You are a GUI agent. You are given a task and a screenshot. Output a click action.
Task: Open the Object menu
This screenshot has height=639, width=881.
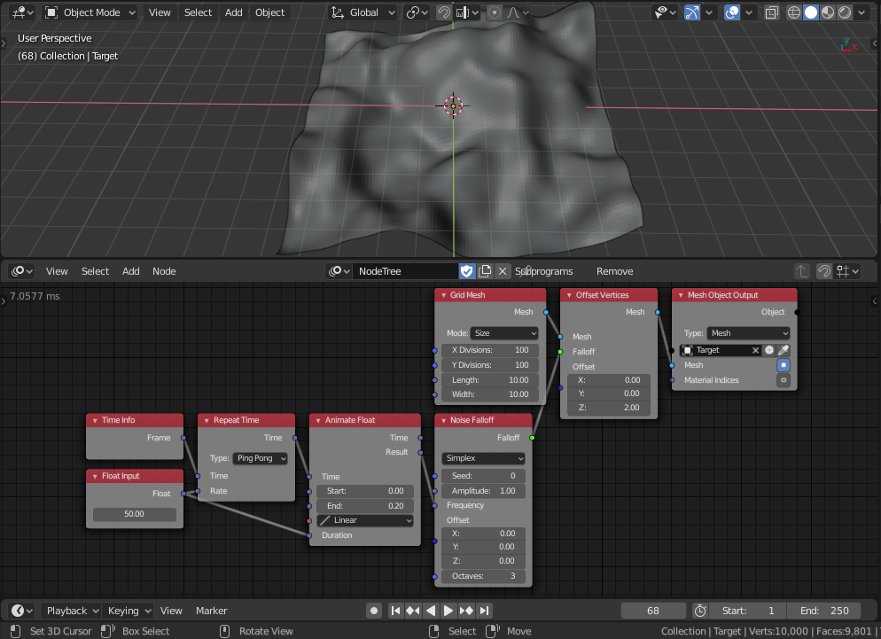pos(269,12)
